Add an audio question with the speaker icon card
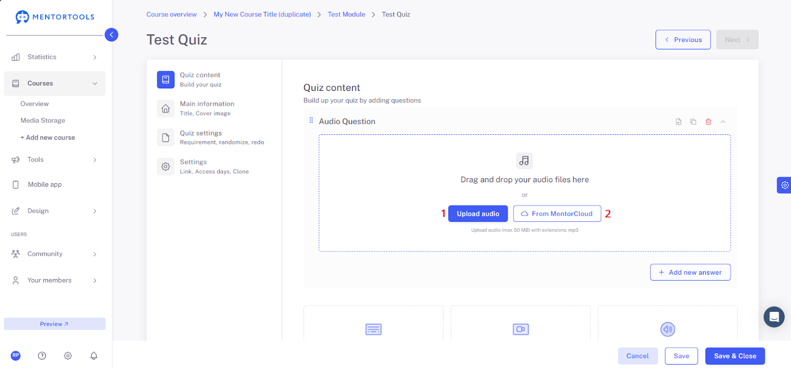 668,329
